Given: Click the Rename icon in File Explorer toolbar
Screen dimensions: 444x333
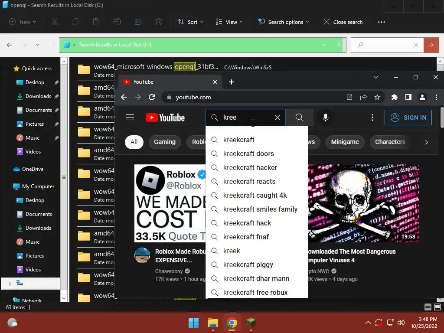Looking at the screenshot, I should 117,22.
